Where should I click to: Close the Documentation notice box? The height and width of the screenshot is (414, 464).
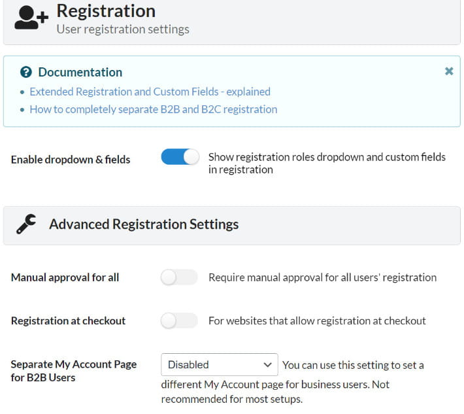point(449,71)
